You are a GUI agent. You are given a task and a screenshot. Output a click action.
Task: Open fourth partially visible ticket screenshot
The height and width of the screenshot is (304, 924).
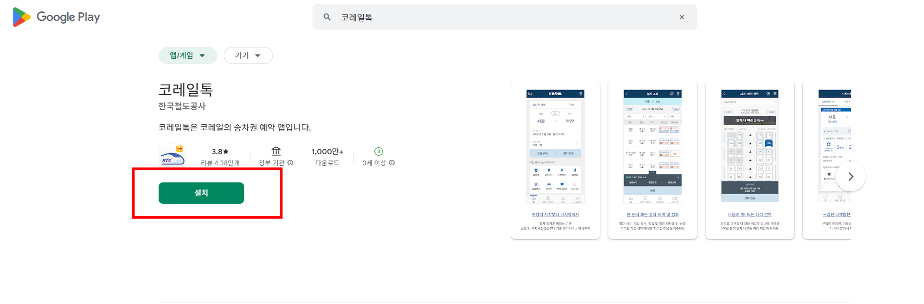[x=827, y=160]
